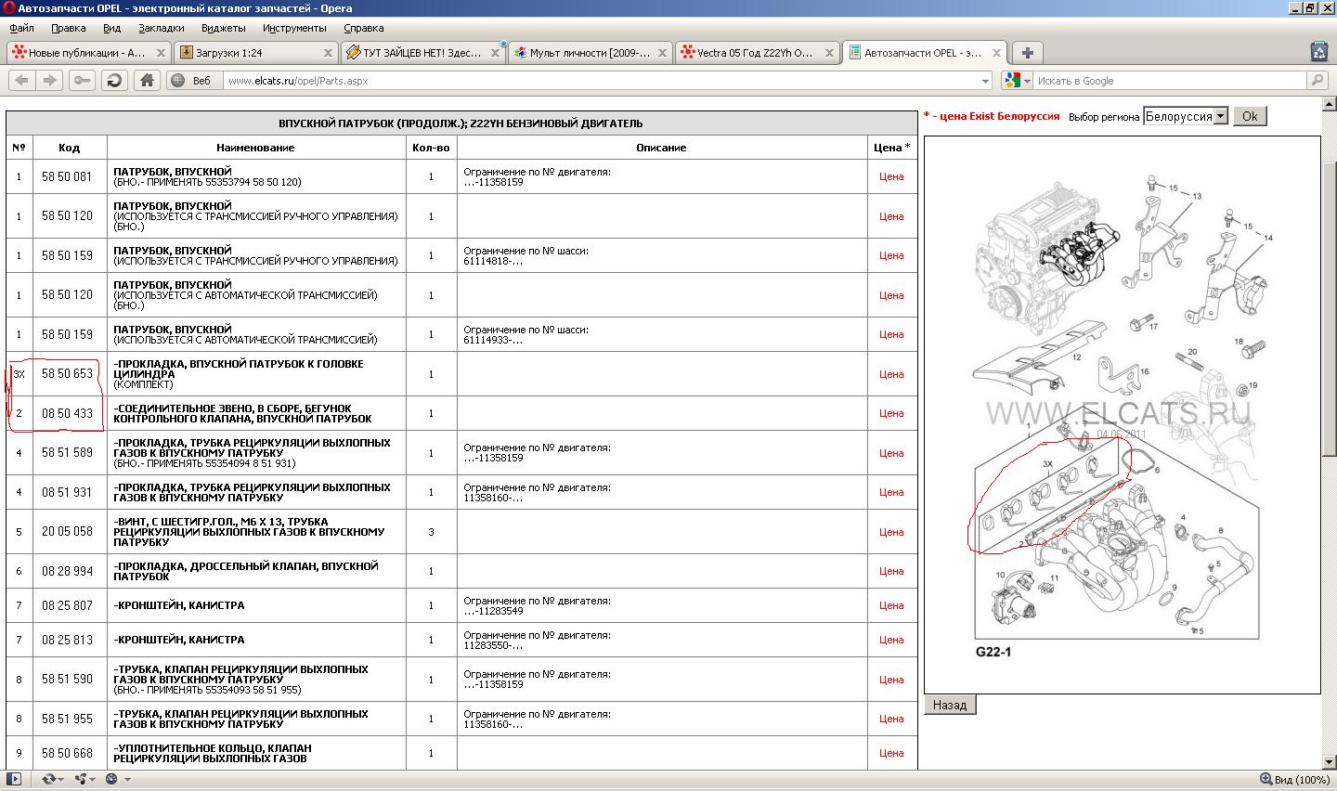Select part code 58 50 653
Image resolution: width=1337 pixels, height=791 pixels.
point(67,374)
